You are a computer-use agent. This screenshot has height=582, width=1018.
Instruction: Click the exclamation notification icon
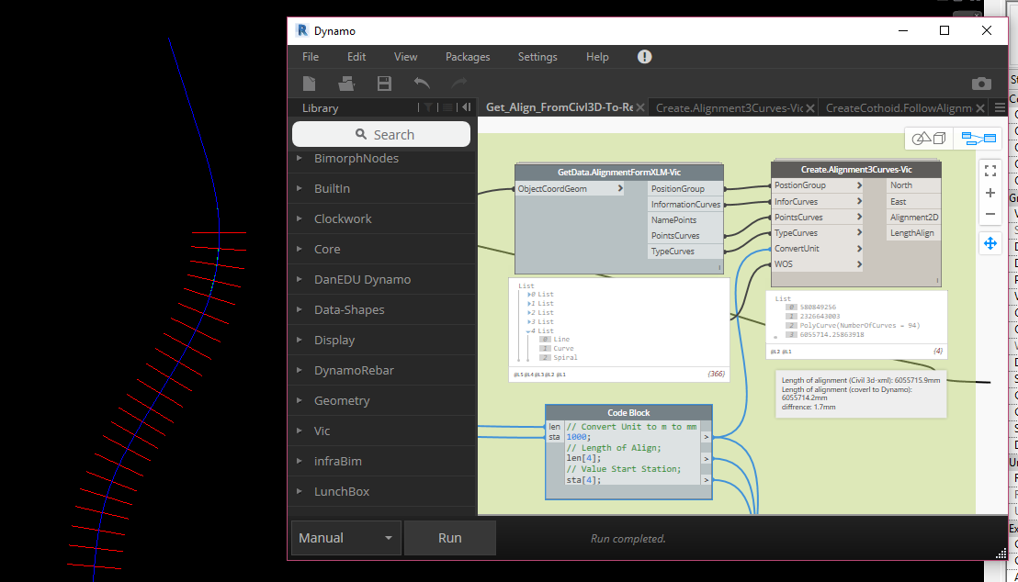[644, 56]
